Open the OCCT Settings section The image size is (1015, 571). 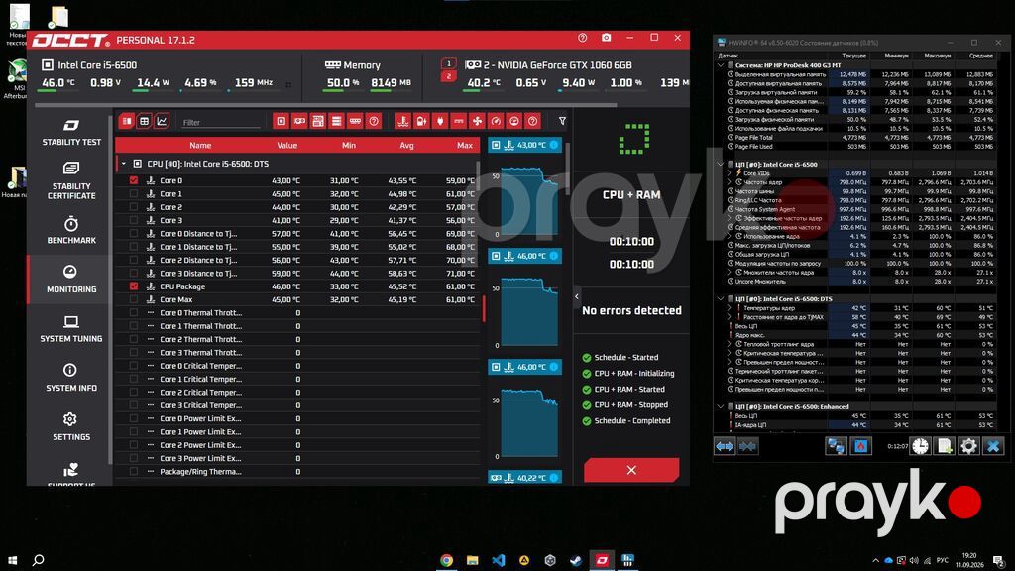tap(71, 427)
